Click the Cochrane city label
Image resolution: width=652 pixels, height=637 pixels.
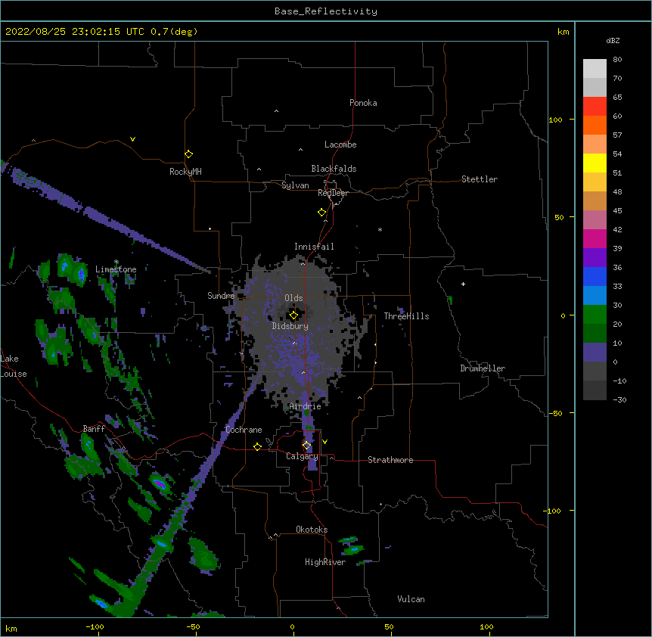(244, 430)
